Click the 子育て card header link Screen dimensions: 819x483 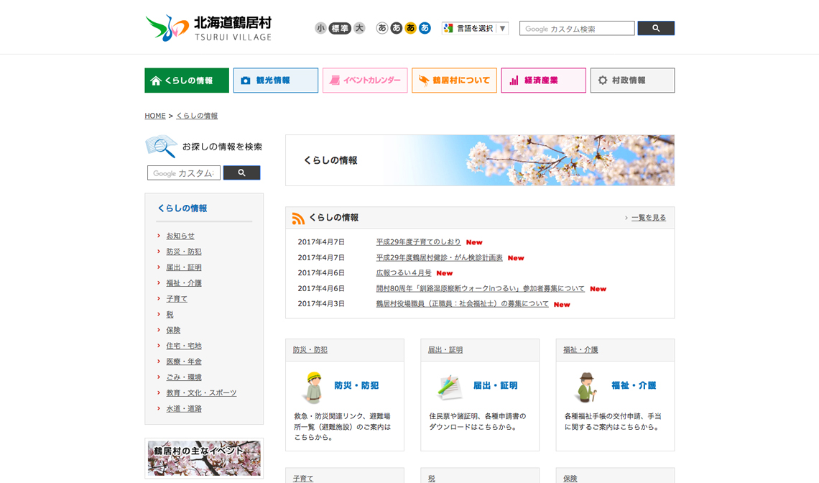(x=303, y=478)
